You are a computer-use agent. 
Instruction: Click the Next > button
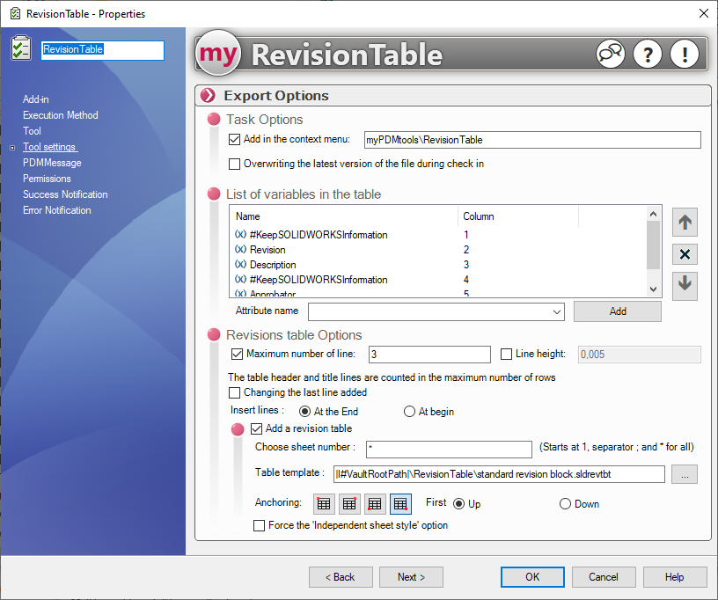point(411,577)
